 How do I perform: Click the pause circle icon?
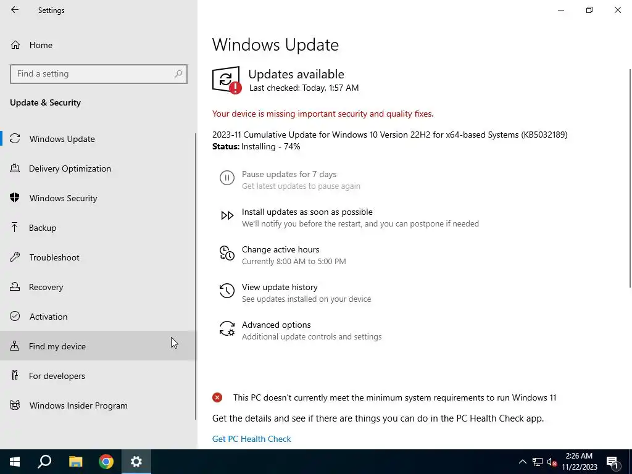(x=227, y=178)
